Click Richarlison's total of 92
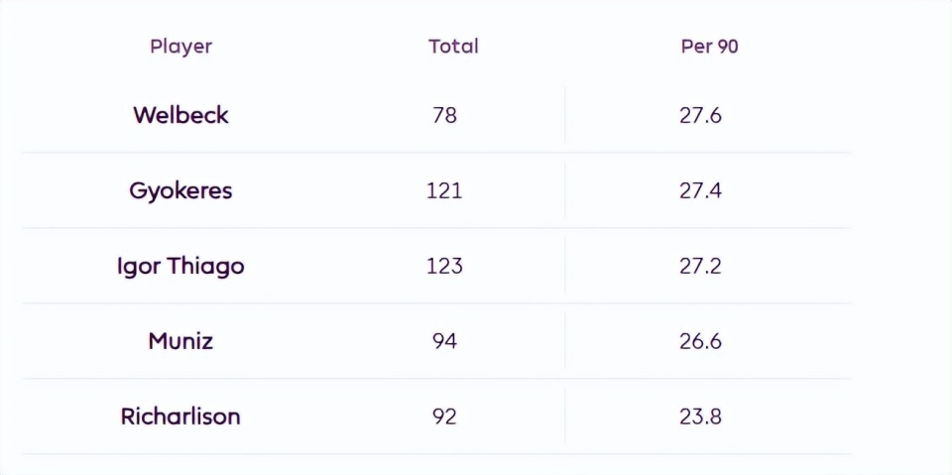Screen dimensions: 952x475 pos(444,416)
